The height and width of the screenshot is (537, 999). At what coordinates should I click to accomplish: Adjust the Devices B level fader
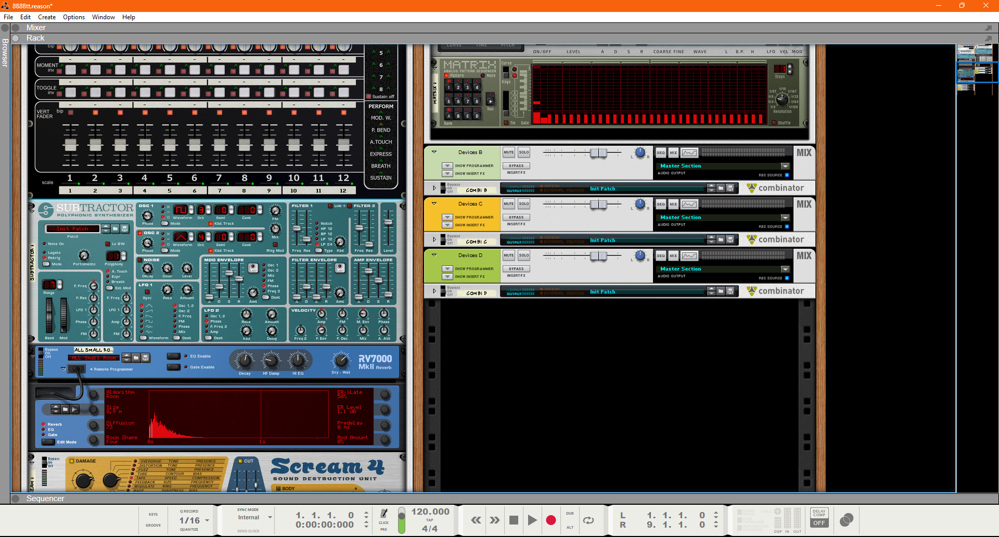598,152
